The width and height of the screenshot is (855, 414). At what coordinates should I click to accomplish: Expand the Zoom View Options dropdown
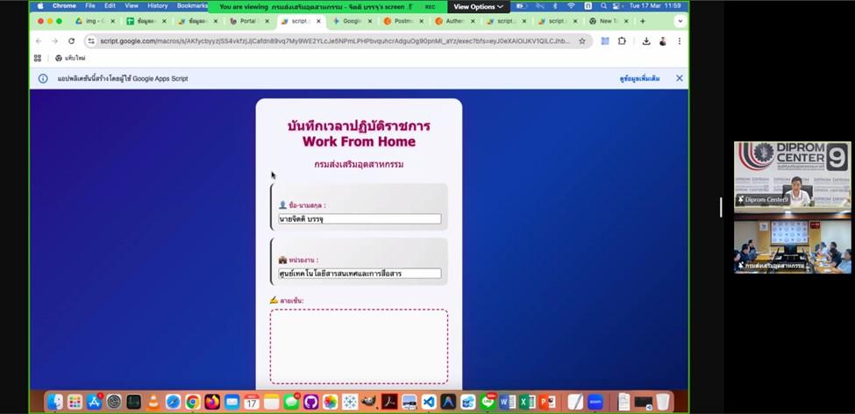coord(478,6)
